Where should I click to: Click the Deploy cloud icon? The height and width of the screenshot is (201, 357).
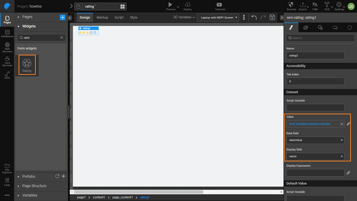pyautogui.click(x=188, y=5)
